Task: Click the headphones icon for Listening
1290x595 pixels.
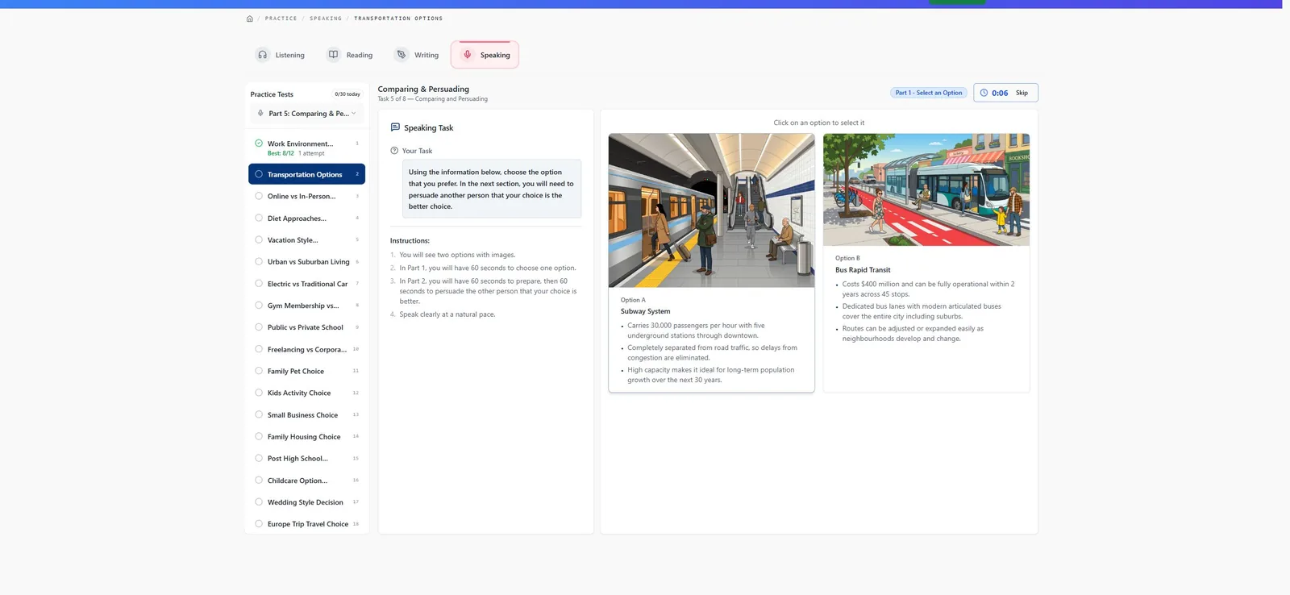Action: click(263, 55)
